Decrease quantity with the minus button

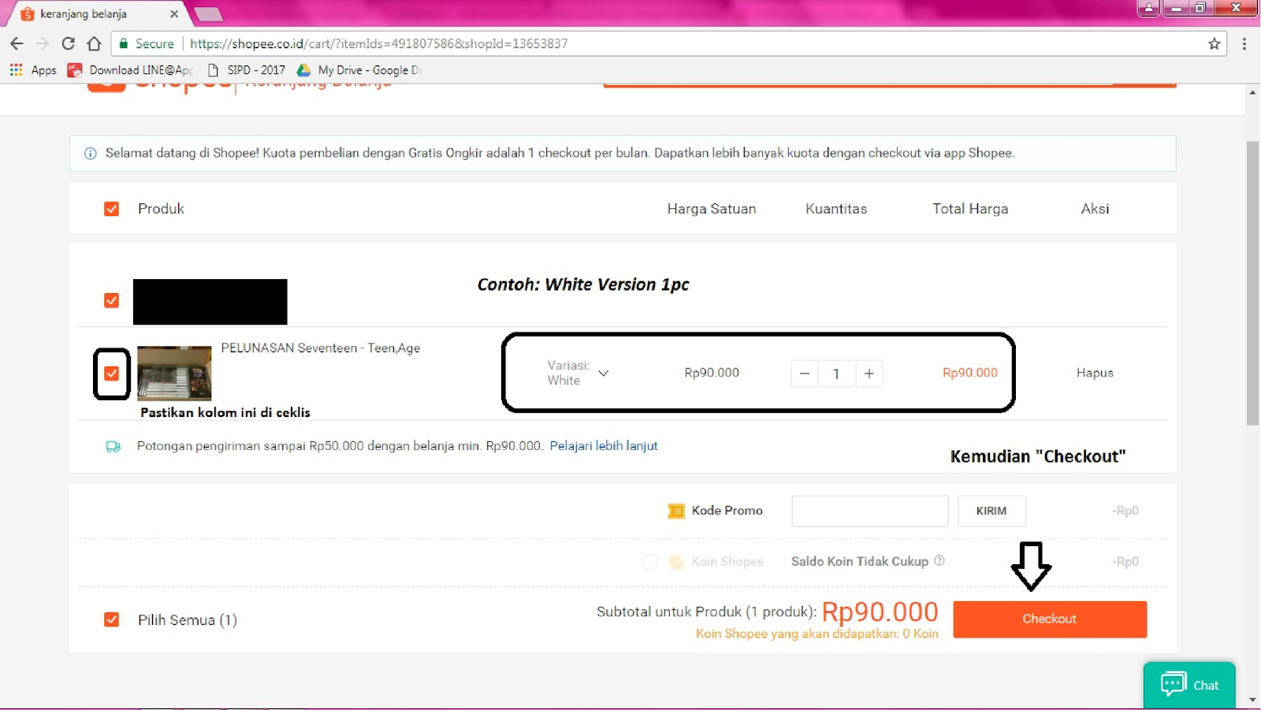[x=805, y=374]
